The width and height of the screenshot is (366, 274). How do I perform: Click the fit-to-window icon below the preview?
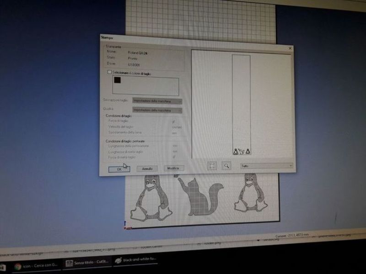tap(212, 166)
